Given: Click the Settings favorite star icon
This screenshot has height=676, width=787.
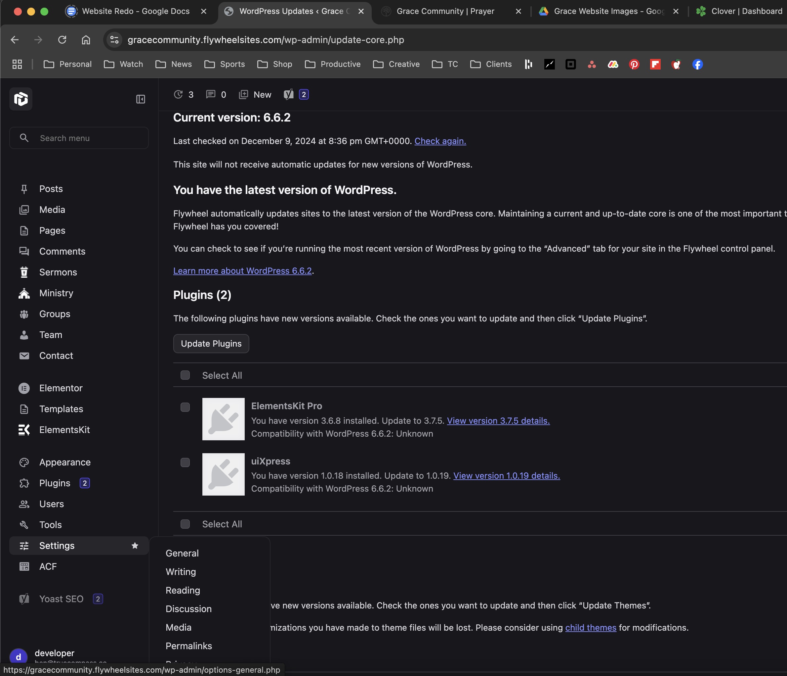Looking at the screenshot, I should pyautogui.click(x=135, y=546).
